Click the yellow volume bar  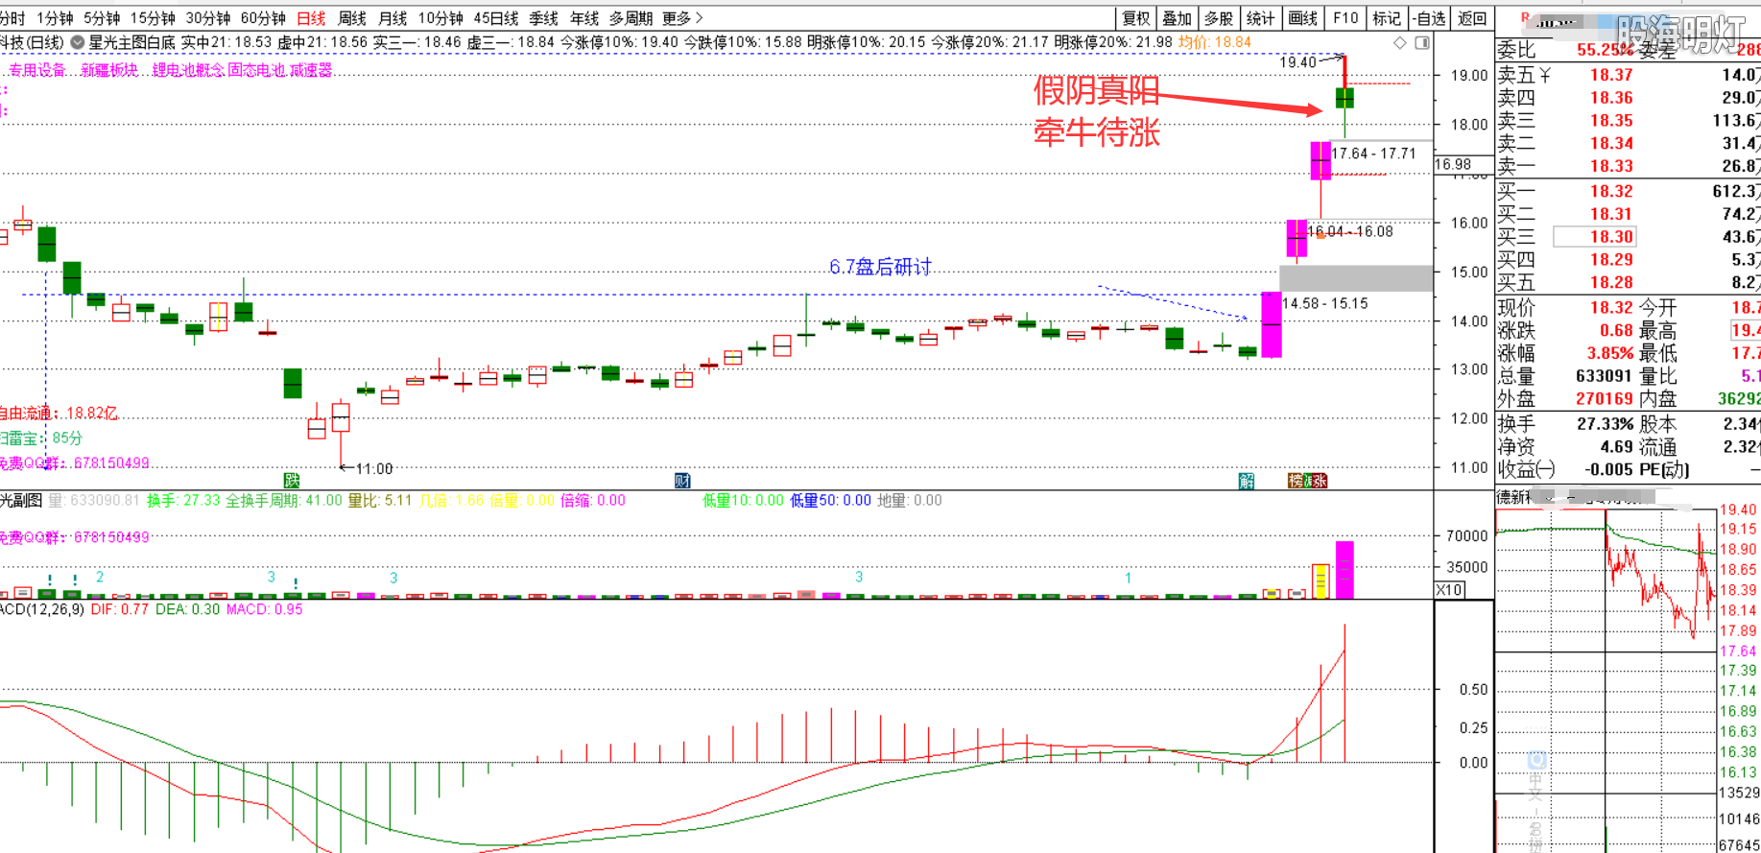click(1321, 581)
